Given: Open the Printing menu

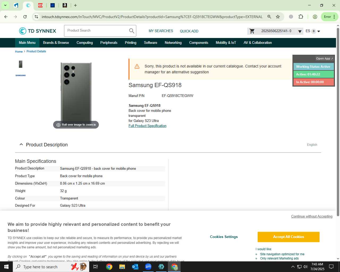Looking at the screenshot, I should coord(130,43).
